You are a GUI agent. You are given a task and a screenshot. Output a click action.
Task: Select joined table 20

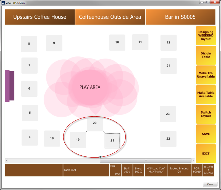(x=95, y=124)
